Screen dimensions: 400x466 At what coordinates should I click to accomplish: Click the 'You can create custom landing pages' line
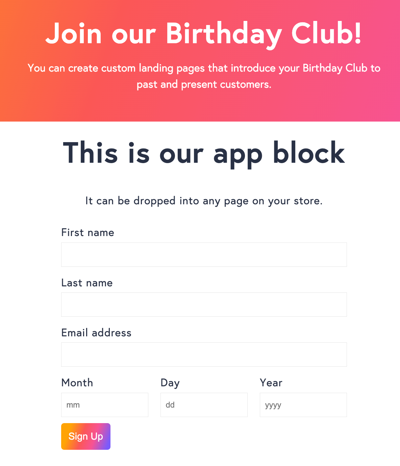tap(204, 68)
